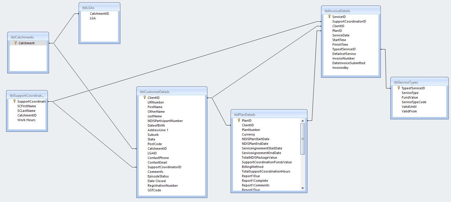This screenshot has width=451, height=202.
Task: Click the key icon next to SupportCoordinator field
Action: (x=14, y=101)
